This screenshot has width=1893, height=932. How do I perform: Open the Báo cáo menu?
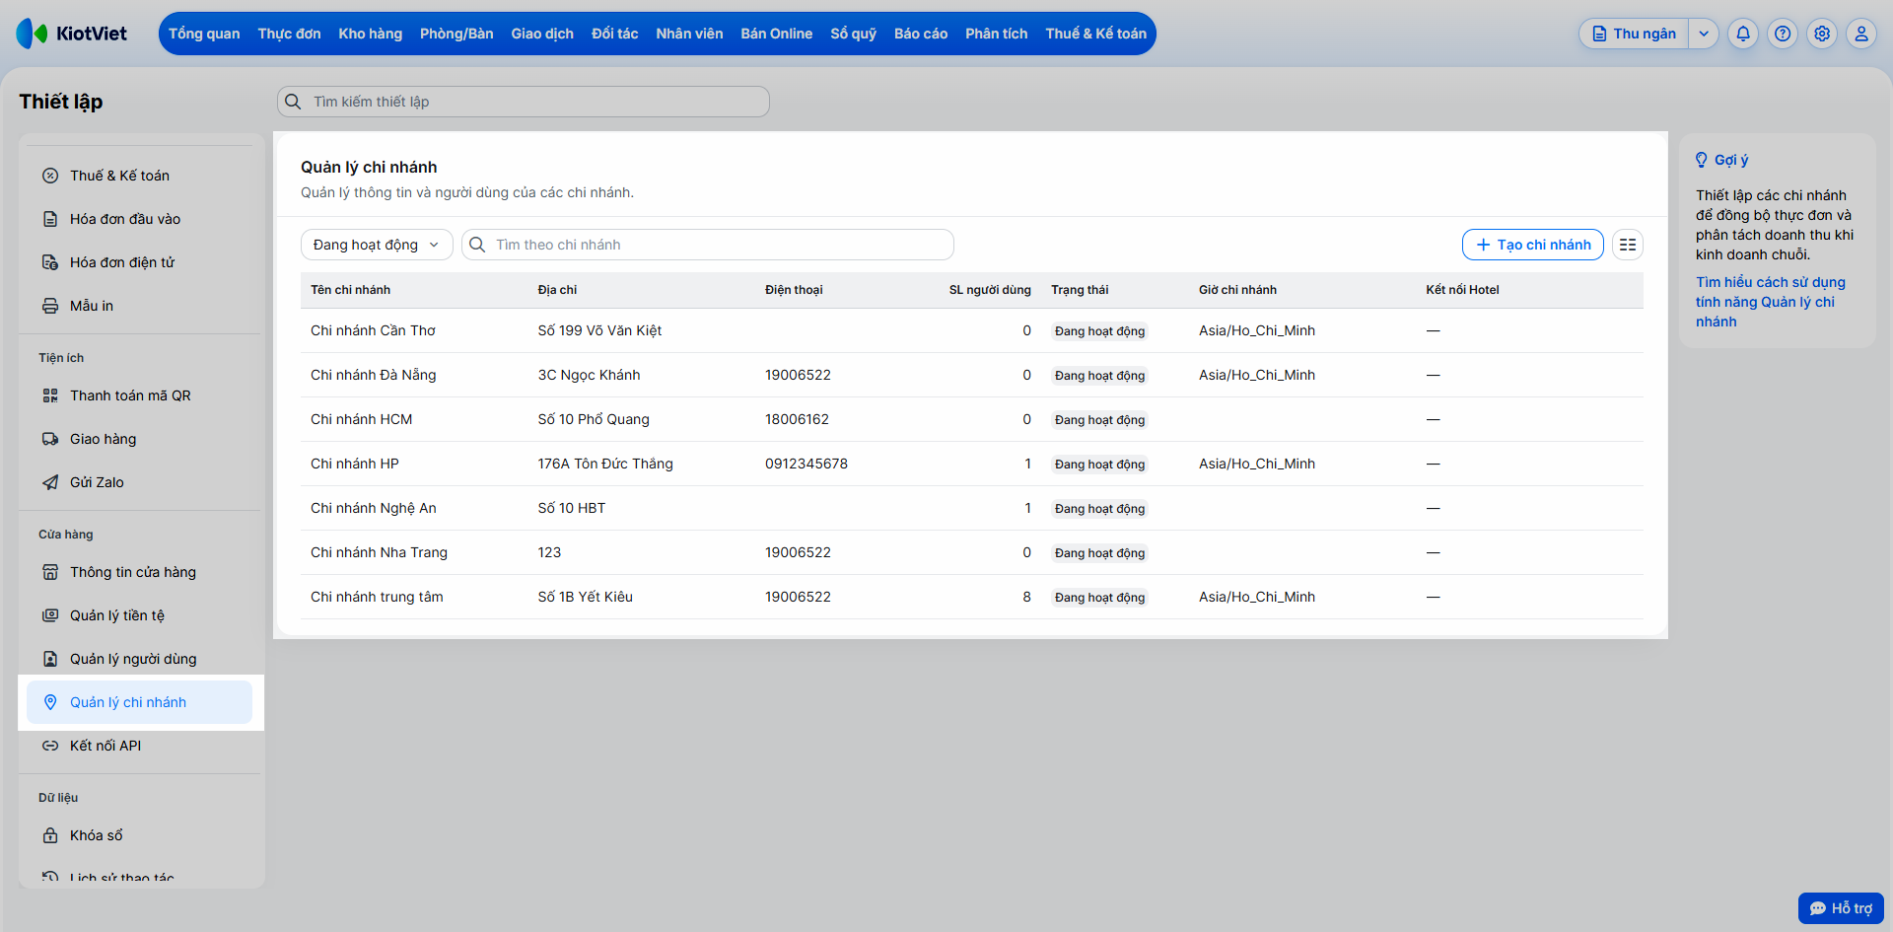coord(921,34)
